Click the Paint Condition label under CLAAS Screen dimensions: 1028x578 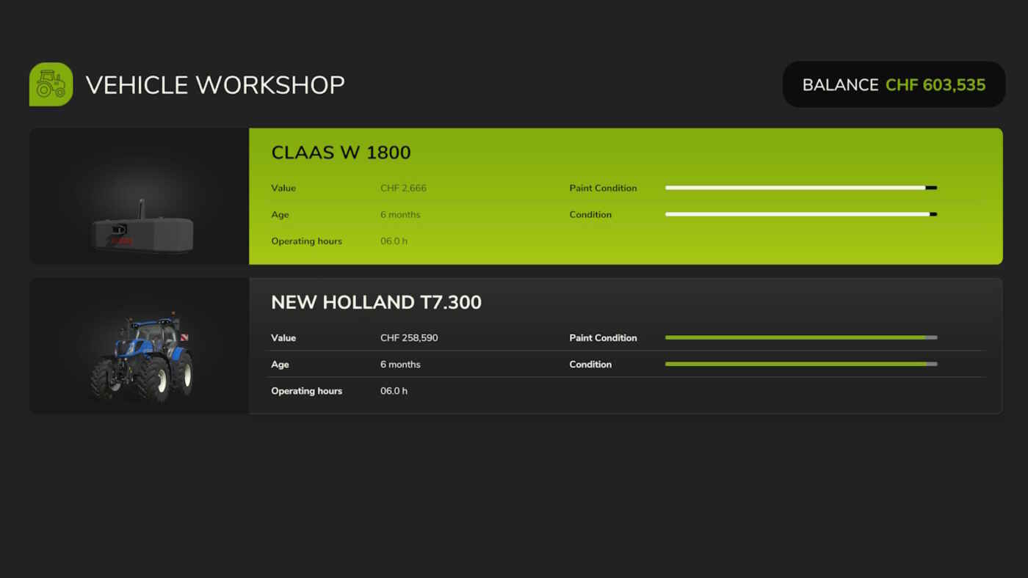(x=603, y=188)
